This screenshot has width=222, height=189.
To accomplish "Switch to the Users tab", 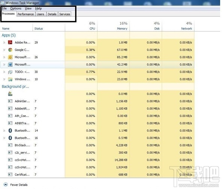I will (41, 14).
